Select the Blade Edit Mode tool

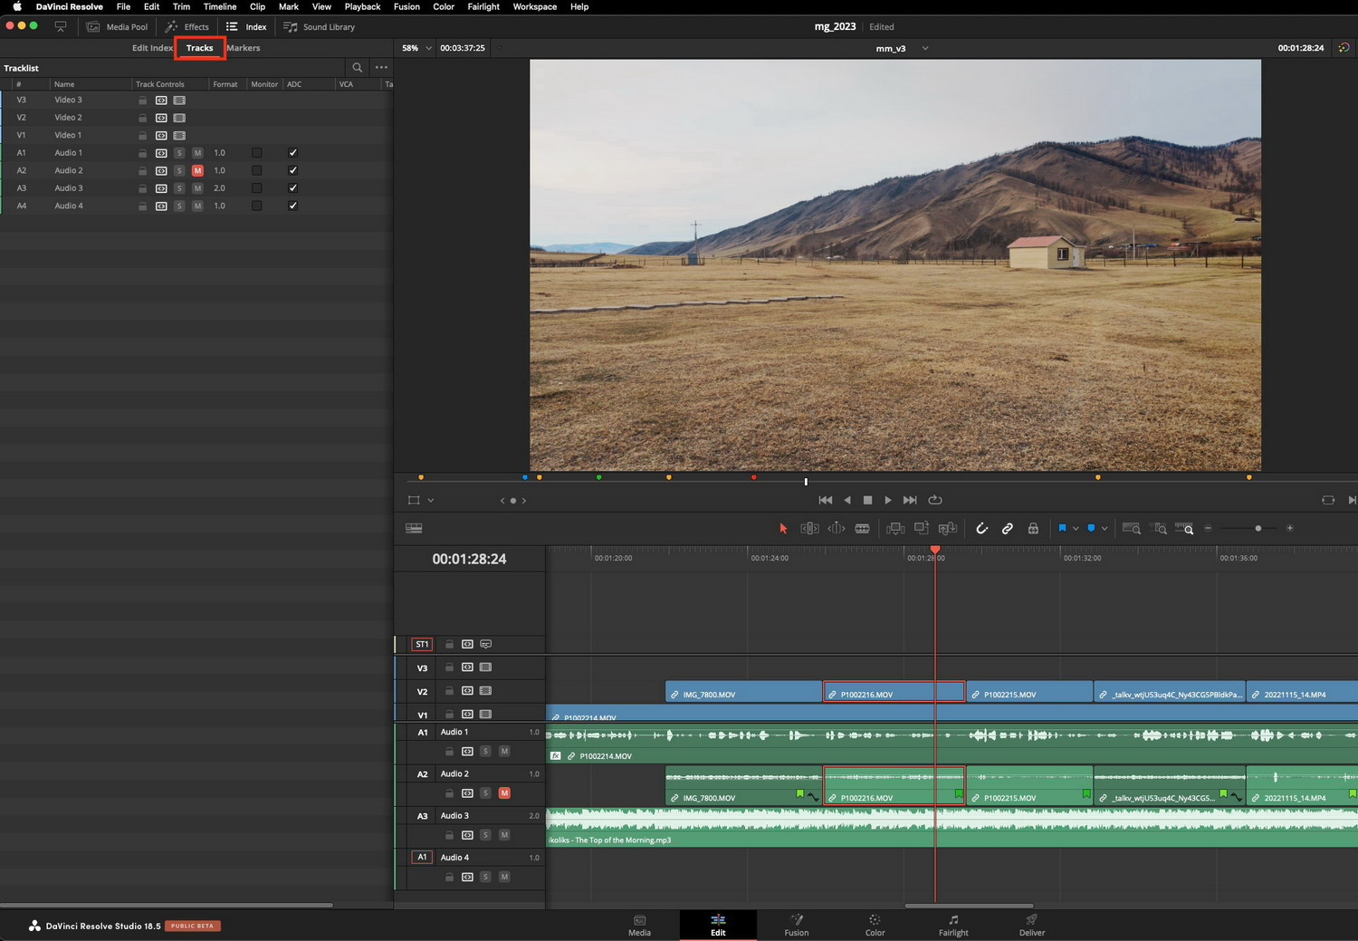point(862,528)
